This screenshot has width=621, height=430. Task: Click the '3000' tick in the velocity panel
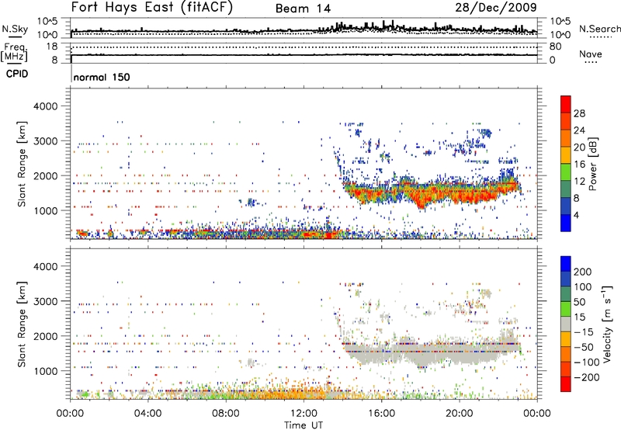[x=45, y=302]
